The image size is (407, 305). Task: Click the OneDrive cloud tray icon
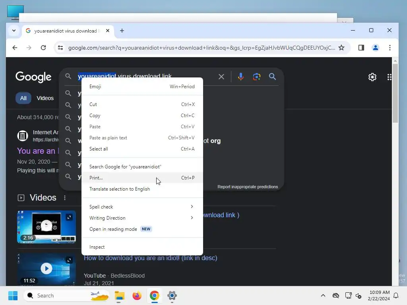coord(335,295)
